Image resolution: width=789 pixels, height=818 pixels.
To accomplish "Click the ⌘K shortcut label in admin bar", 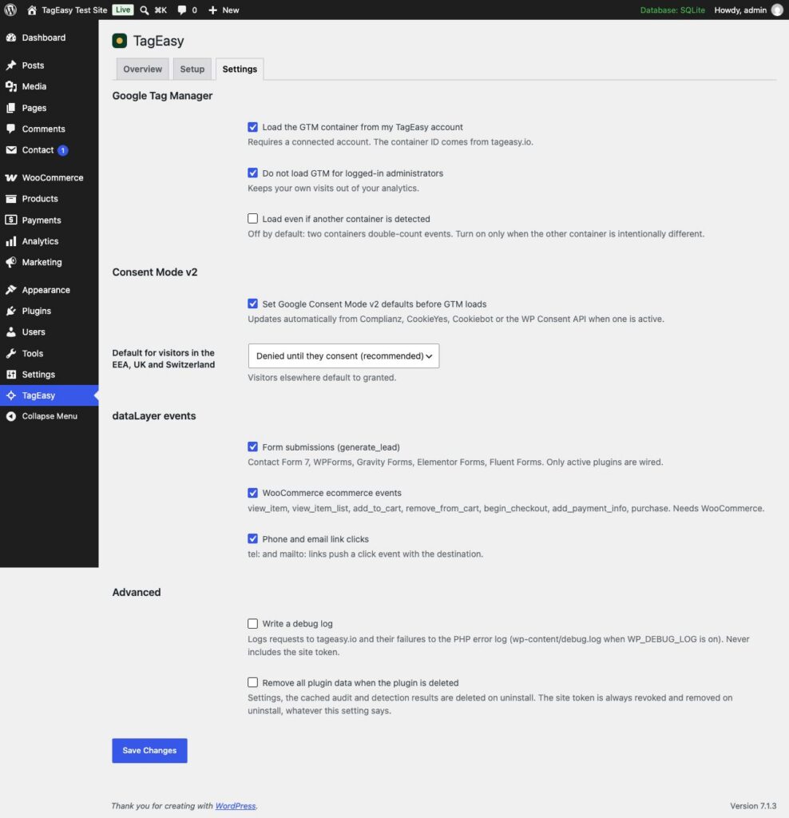I will tap(161, 10).
